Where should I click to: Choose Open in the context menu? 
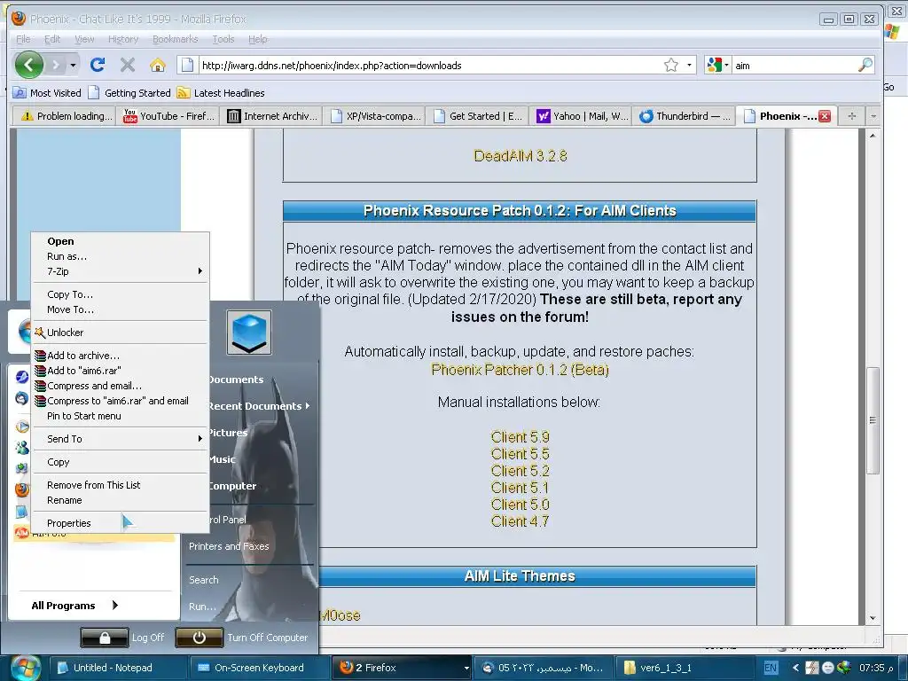tap(120, 241)
